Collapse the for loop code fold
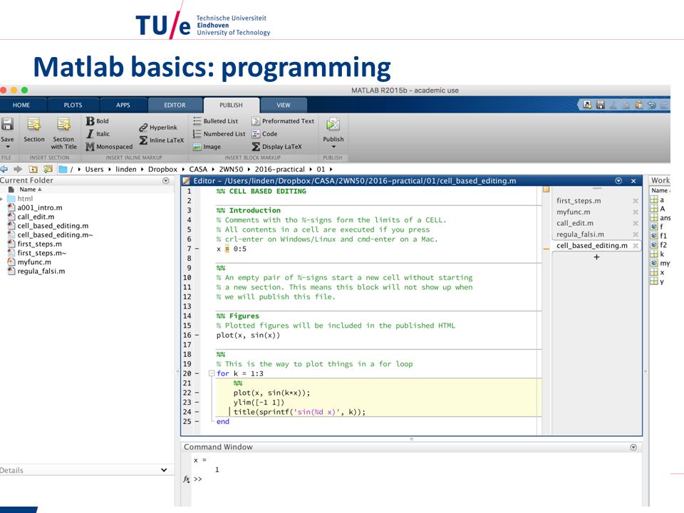 coord(212,373)
